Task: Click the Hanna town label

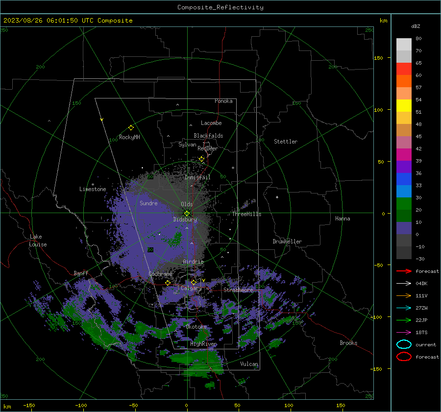Action: click(x=343, y=218)
